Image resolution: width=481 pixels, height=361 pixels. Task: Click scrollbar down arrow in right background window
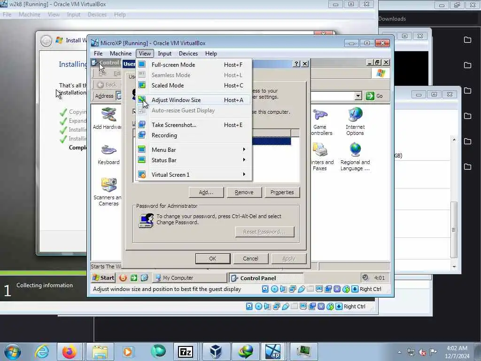(454, 267)
